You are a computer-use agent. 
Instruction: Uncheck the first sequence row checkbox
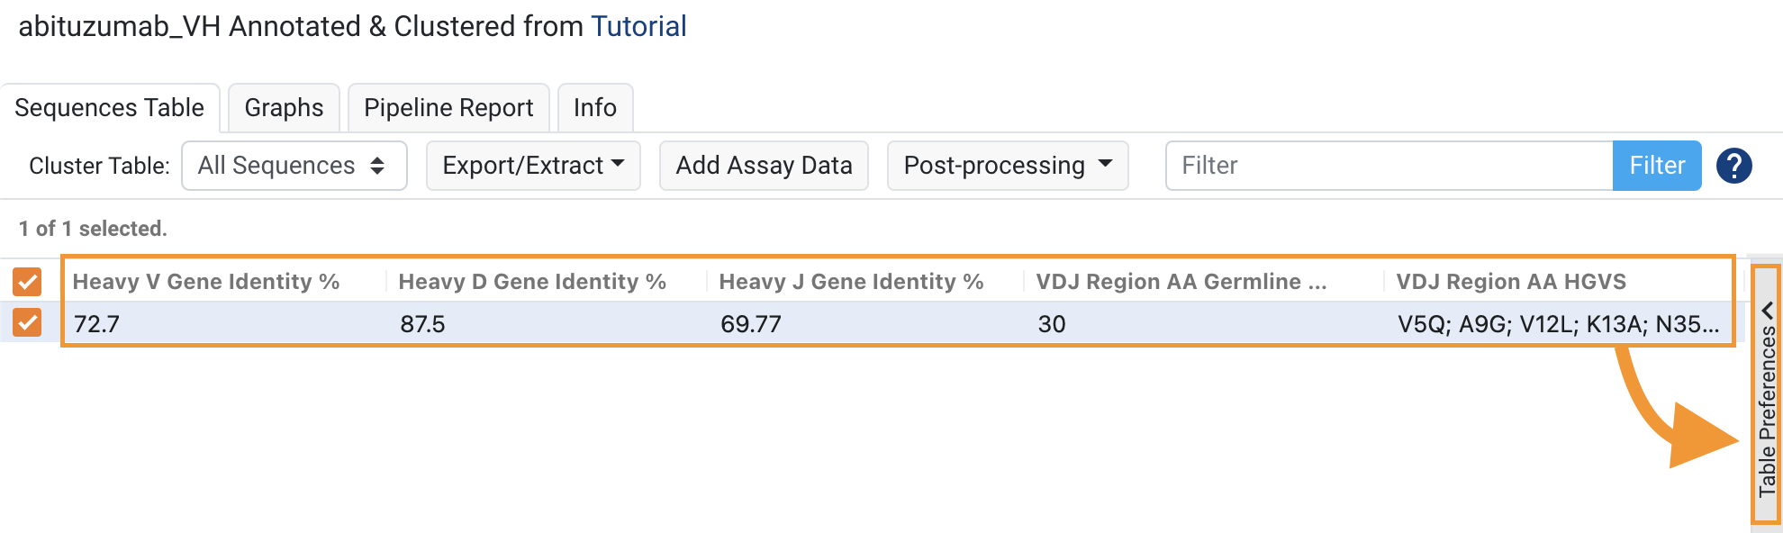pyautogui.click(x=27, y=322)
